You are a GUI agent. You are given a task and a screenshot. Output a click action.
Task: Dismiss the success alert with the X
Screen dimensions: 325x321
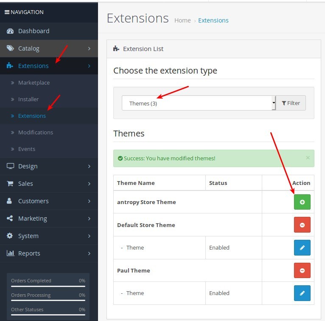(x=308, y=158)
